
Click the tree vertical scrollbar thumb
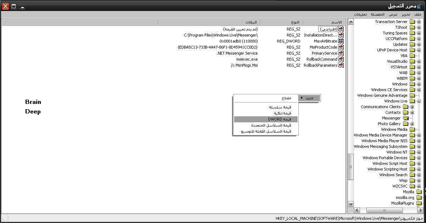click(351, 167)
